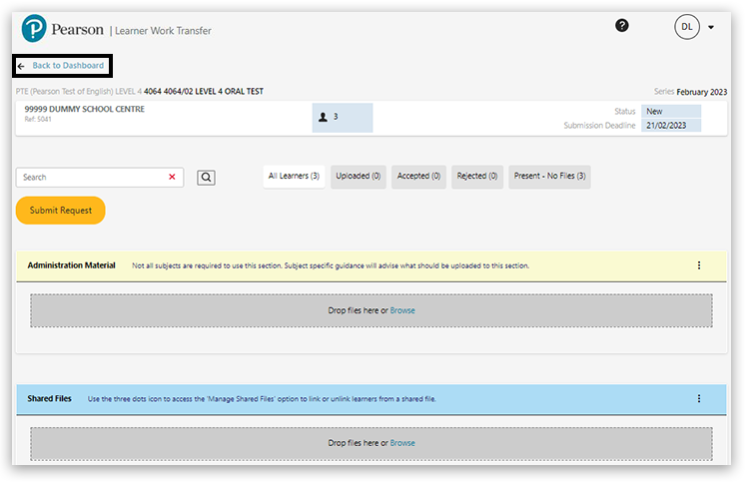Viewport: 749px width, 483px height.
Task: Focus the Search input field
Action: coord(90,177)
